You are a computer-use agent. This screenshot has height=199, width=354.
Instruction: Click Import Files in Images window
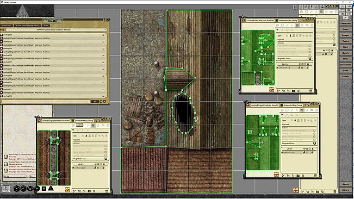click(7, 26)
